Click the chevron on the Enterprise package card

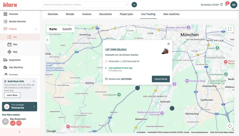click(x=34, y=107)
